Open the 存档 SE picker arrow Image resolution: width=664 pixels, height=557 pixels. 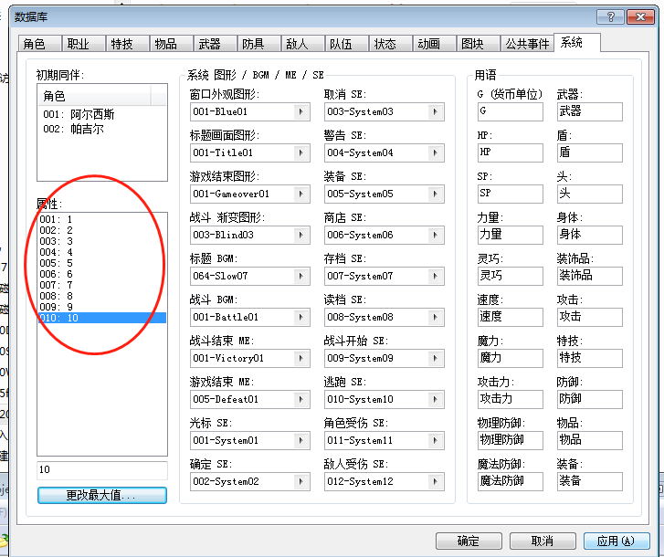[x=436, y=276]
